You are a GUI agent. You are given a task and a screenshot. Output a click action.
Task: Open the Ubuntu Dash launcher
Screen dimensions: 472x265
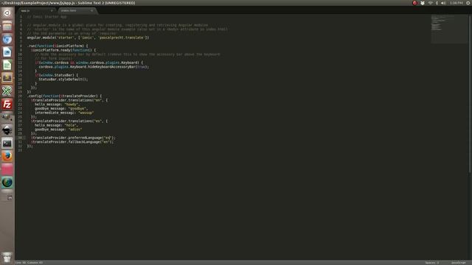click(7, 13)
